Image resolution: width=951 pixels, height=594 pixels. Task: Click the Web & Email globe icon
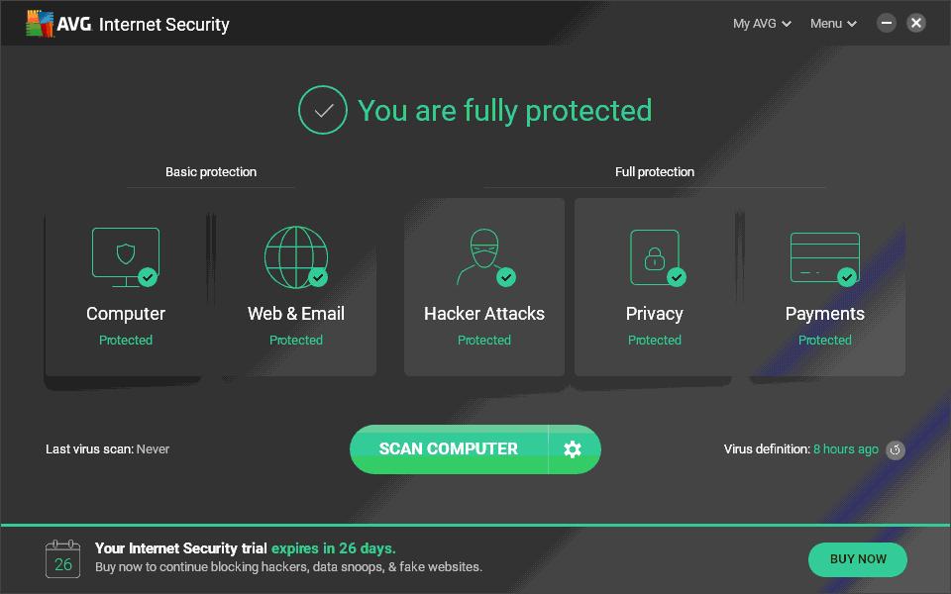[295, 256]
